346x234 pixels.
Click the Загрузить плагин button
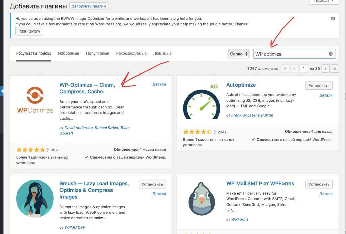(x=89, y=6)
